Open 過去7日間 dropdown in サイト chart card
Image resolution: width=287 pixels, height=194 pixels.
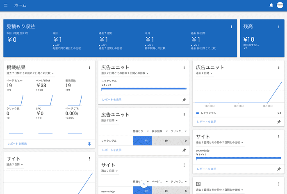pos(15,165)
